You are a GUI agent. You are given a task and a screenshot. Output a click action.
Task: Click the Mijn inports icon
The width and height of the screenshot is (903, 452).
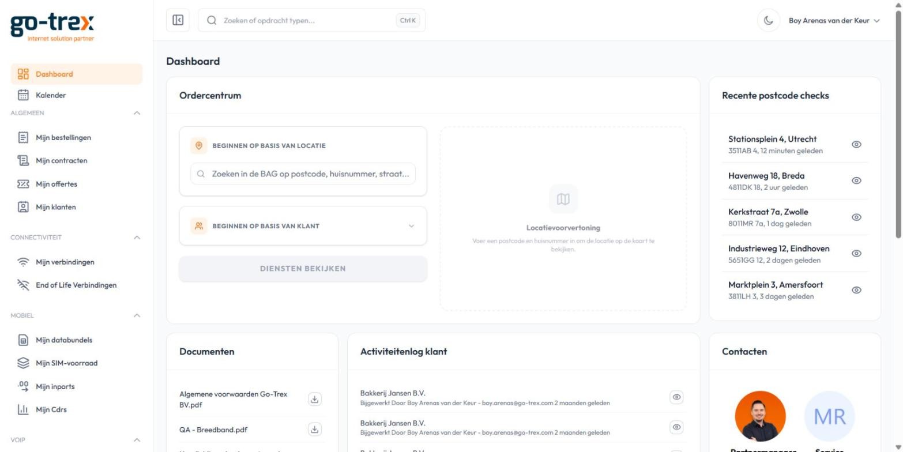tap(23, 386)
